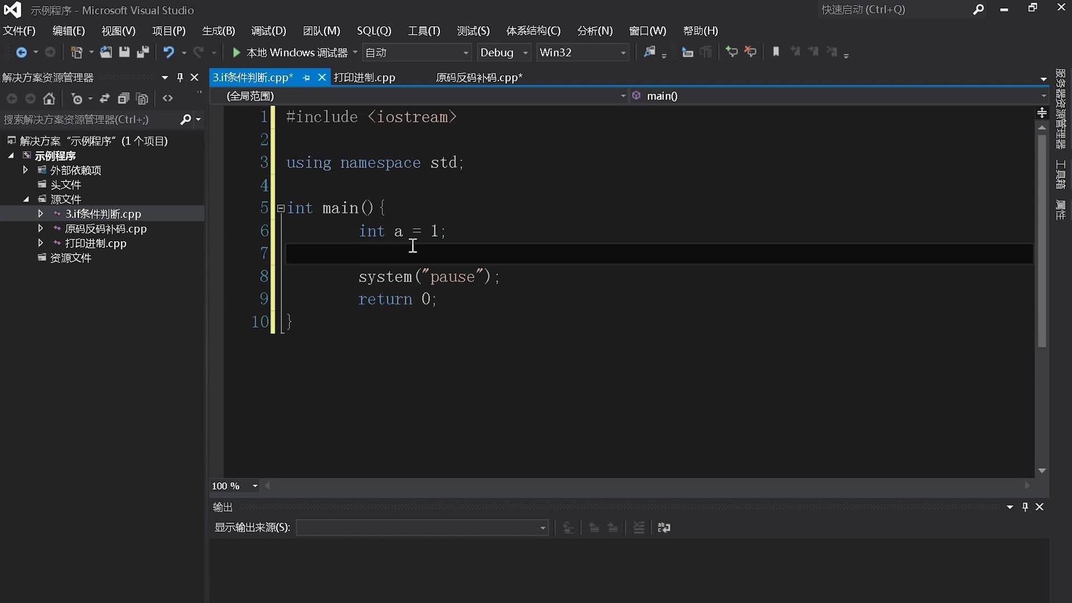The width and height of the screenshot is (1072, 603).
Task: Click the Undo arrow icon
Action: coord(168,52)
